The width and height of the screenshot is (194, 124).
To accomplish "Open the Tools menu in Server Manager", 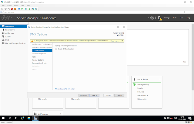I will pos(175,18).
